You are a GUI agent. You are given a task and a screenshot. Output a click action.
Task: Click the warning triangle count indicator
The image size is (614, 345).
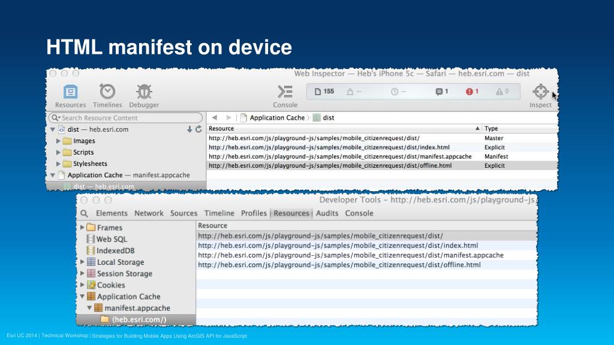tap(502, 92)
